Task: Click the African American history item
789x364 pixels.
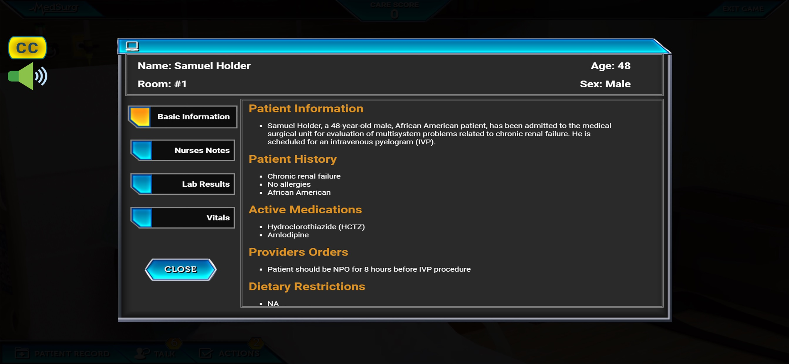Action: click(x=299, y=192)
